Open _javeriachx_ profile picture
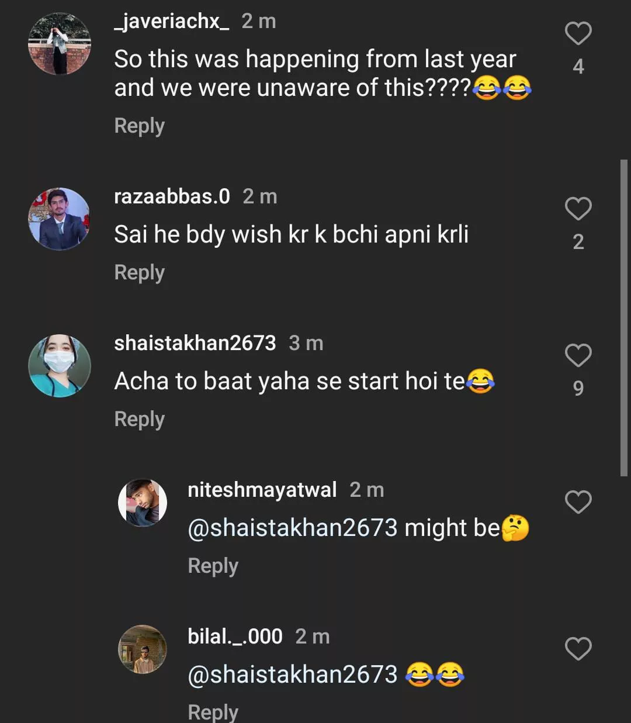The width and height of the screenshot is (631, 723). click(x=60, y=44)
